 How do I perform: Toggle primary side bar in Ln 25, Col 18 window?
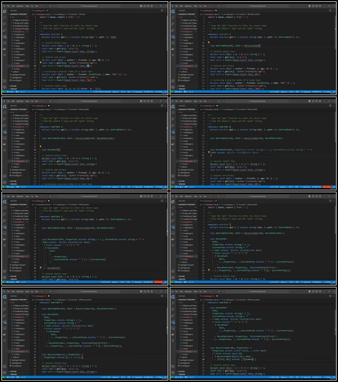point(141,196)
